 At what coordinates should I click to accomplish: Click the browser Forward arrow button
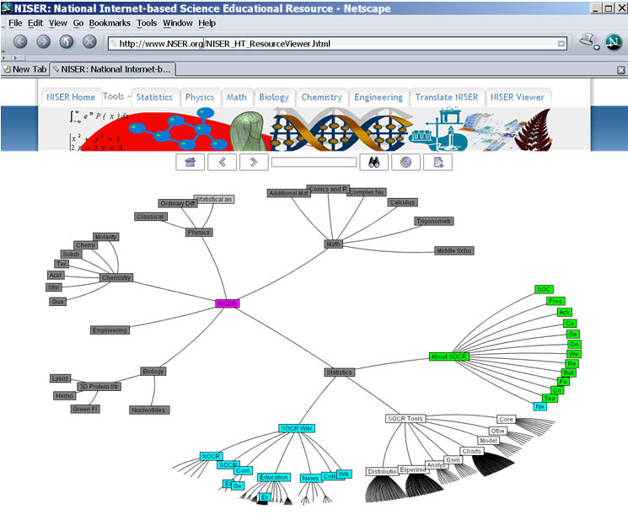tap(44, 41)
